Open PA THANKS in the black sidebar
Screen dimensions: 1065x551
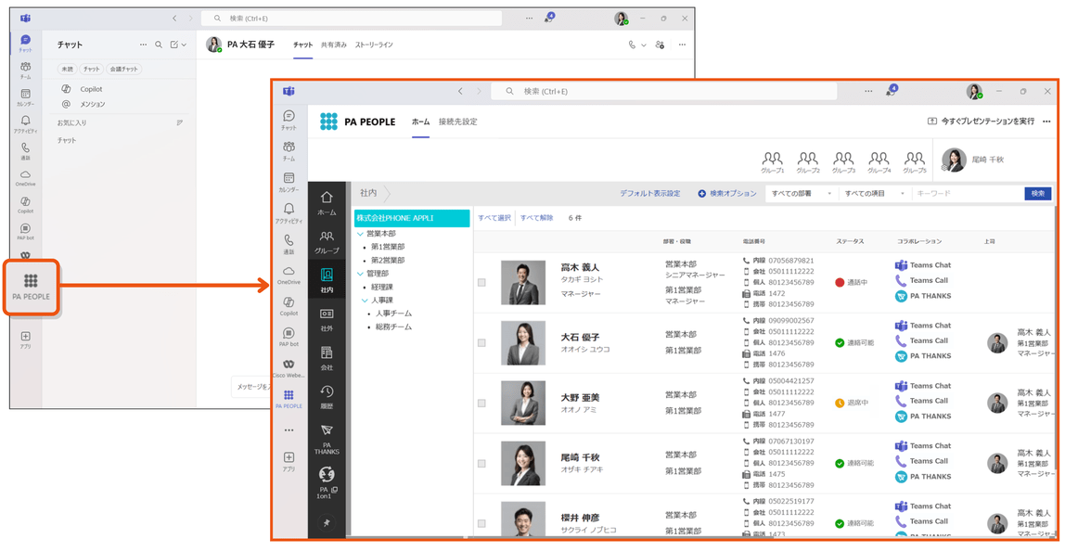pos(327,440)
